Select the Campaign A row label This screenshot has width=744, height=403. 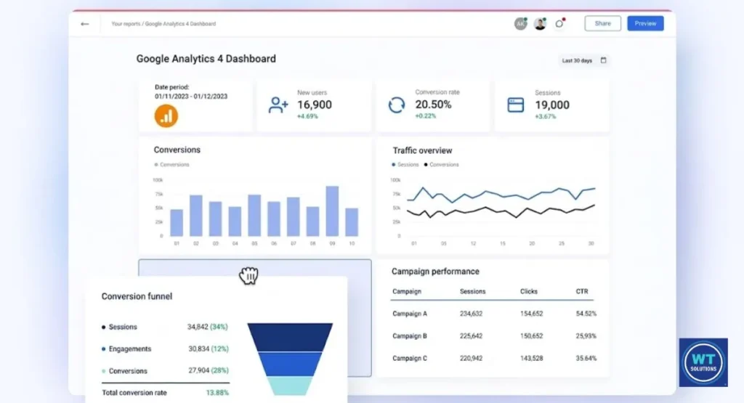click(410, 314)
